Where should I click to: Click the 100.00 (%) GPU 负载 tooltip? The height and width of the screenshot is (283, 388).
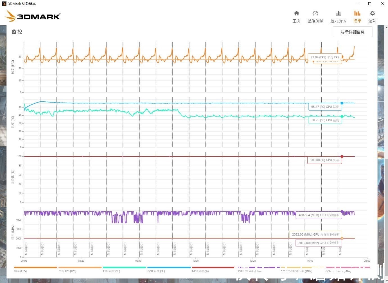(324, 160)
